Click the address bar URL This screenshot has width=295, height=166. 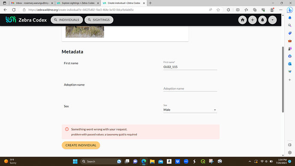click(x=81, y=10)
